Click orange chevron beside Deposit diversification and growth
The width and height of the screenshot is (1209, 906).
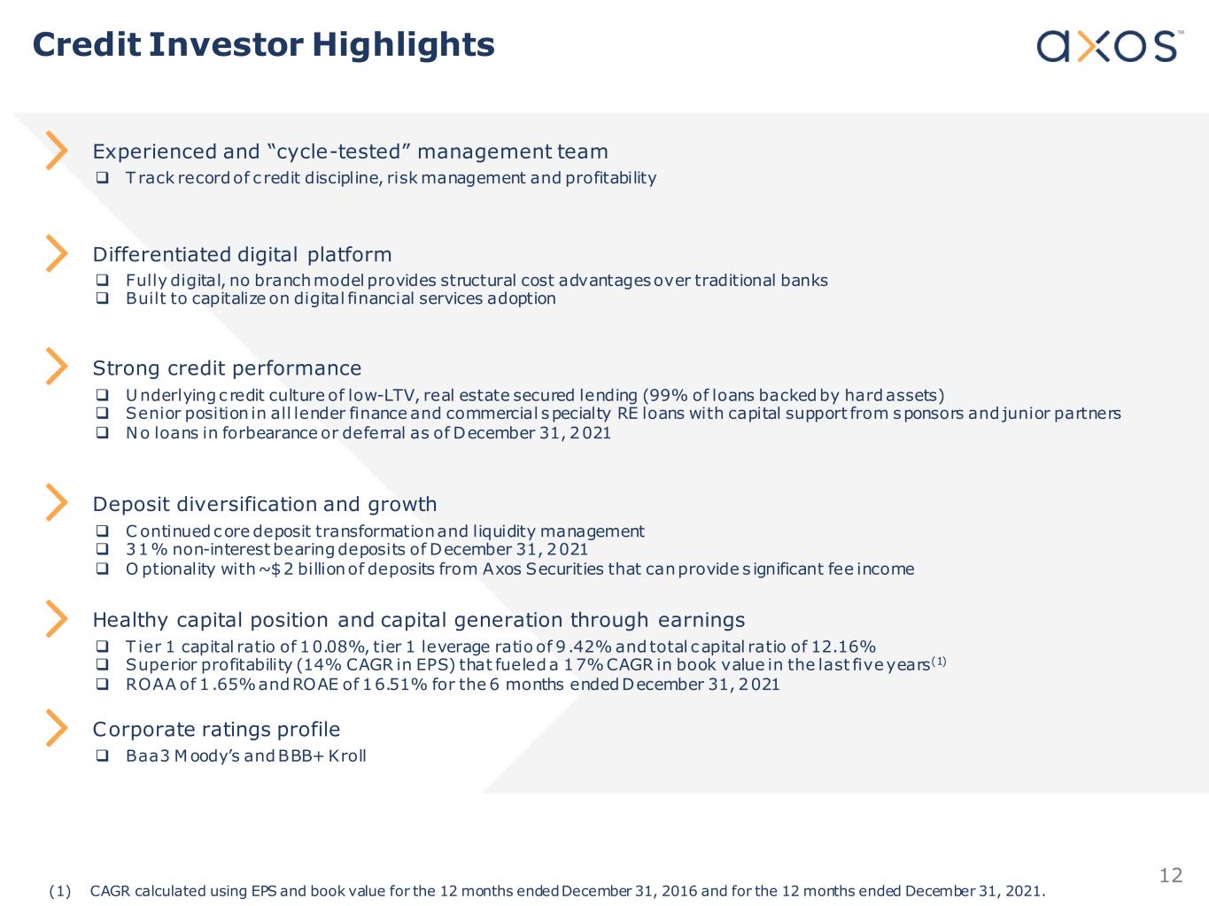click(57, 502)
